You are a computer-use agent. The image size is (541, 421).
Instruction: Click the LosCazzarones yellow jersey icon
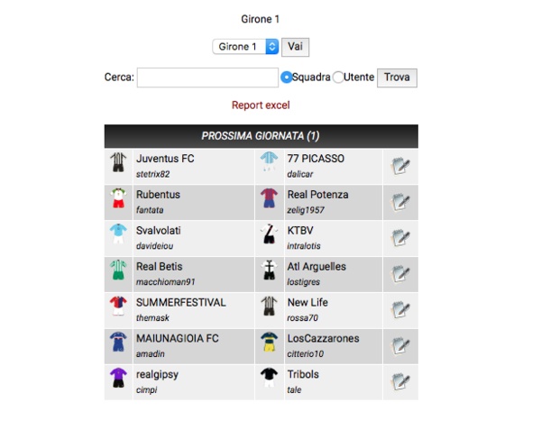[269, 342]
